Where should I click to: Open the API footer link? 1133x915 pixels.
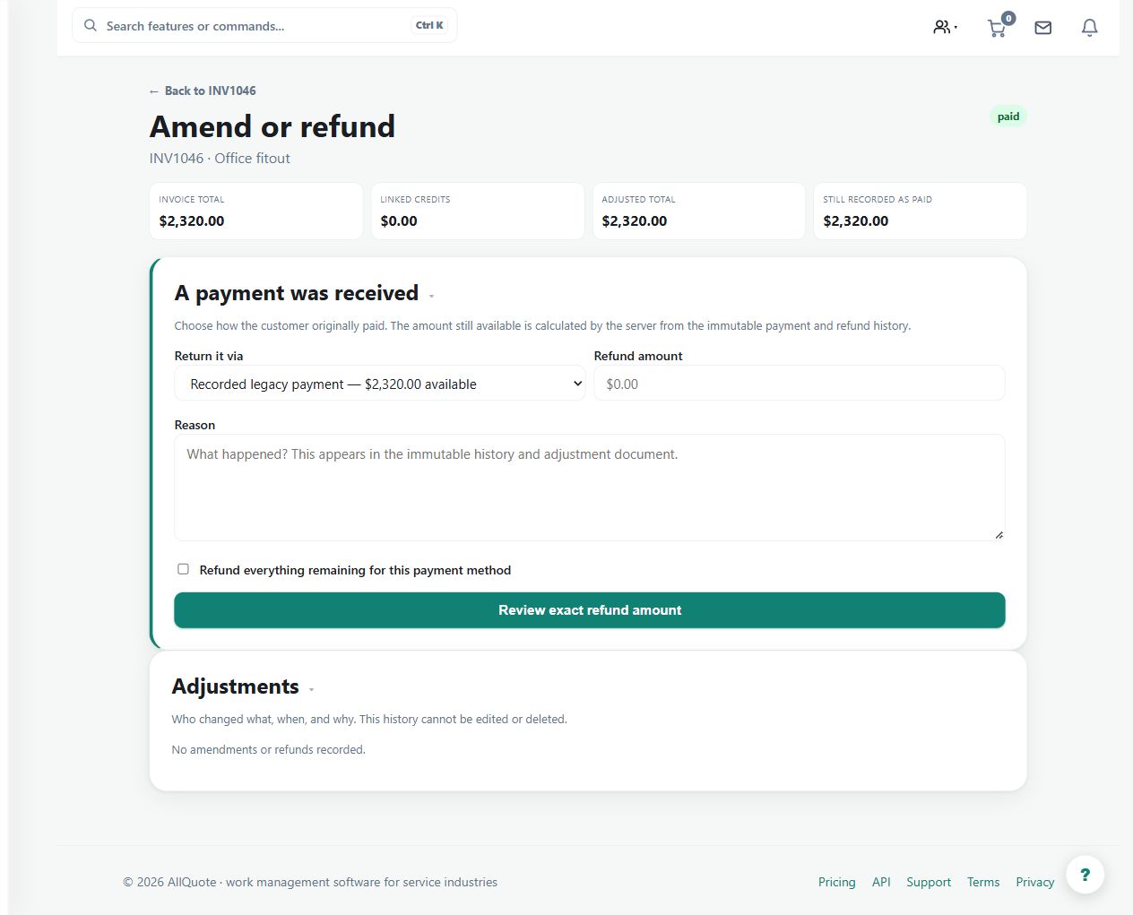[881, 882]
